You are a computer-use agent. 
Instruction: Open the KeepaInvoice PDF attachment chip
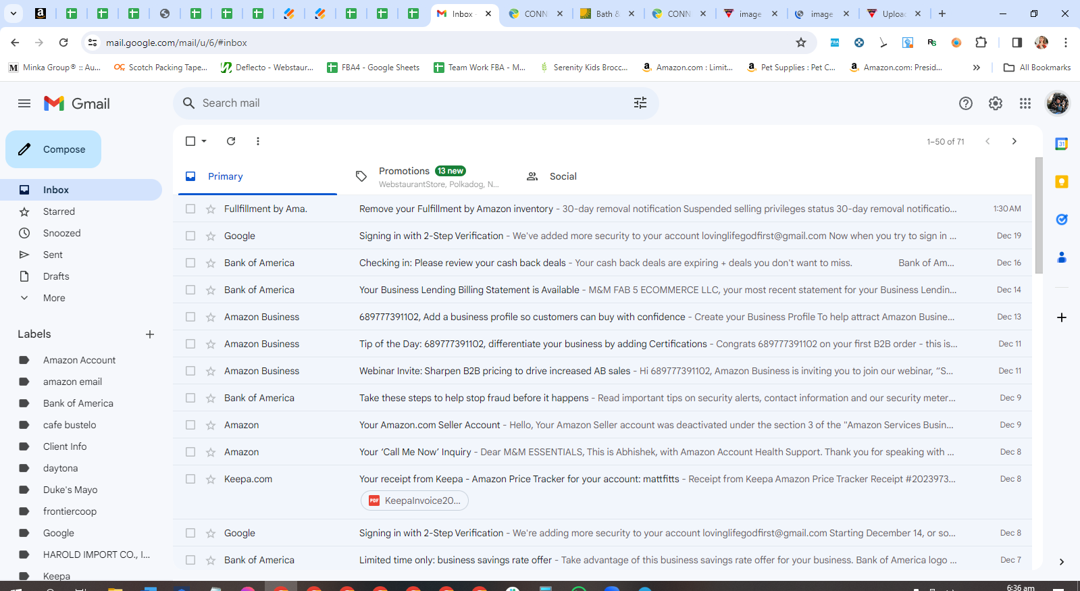(x=414, y=500)
